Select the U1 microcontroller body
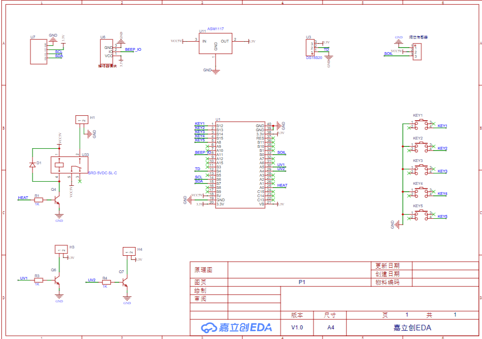Image resolution: width=482 pixels, height=339 pixels. click(240, 165)
